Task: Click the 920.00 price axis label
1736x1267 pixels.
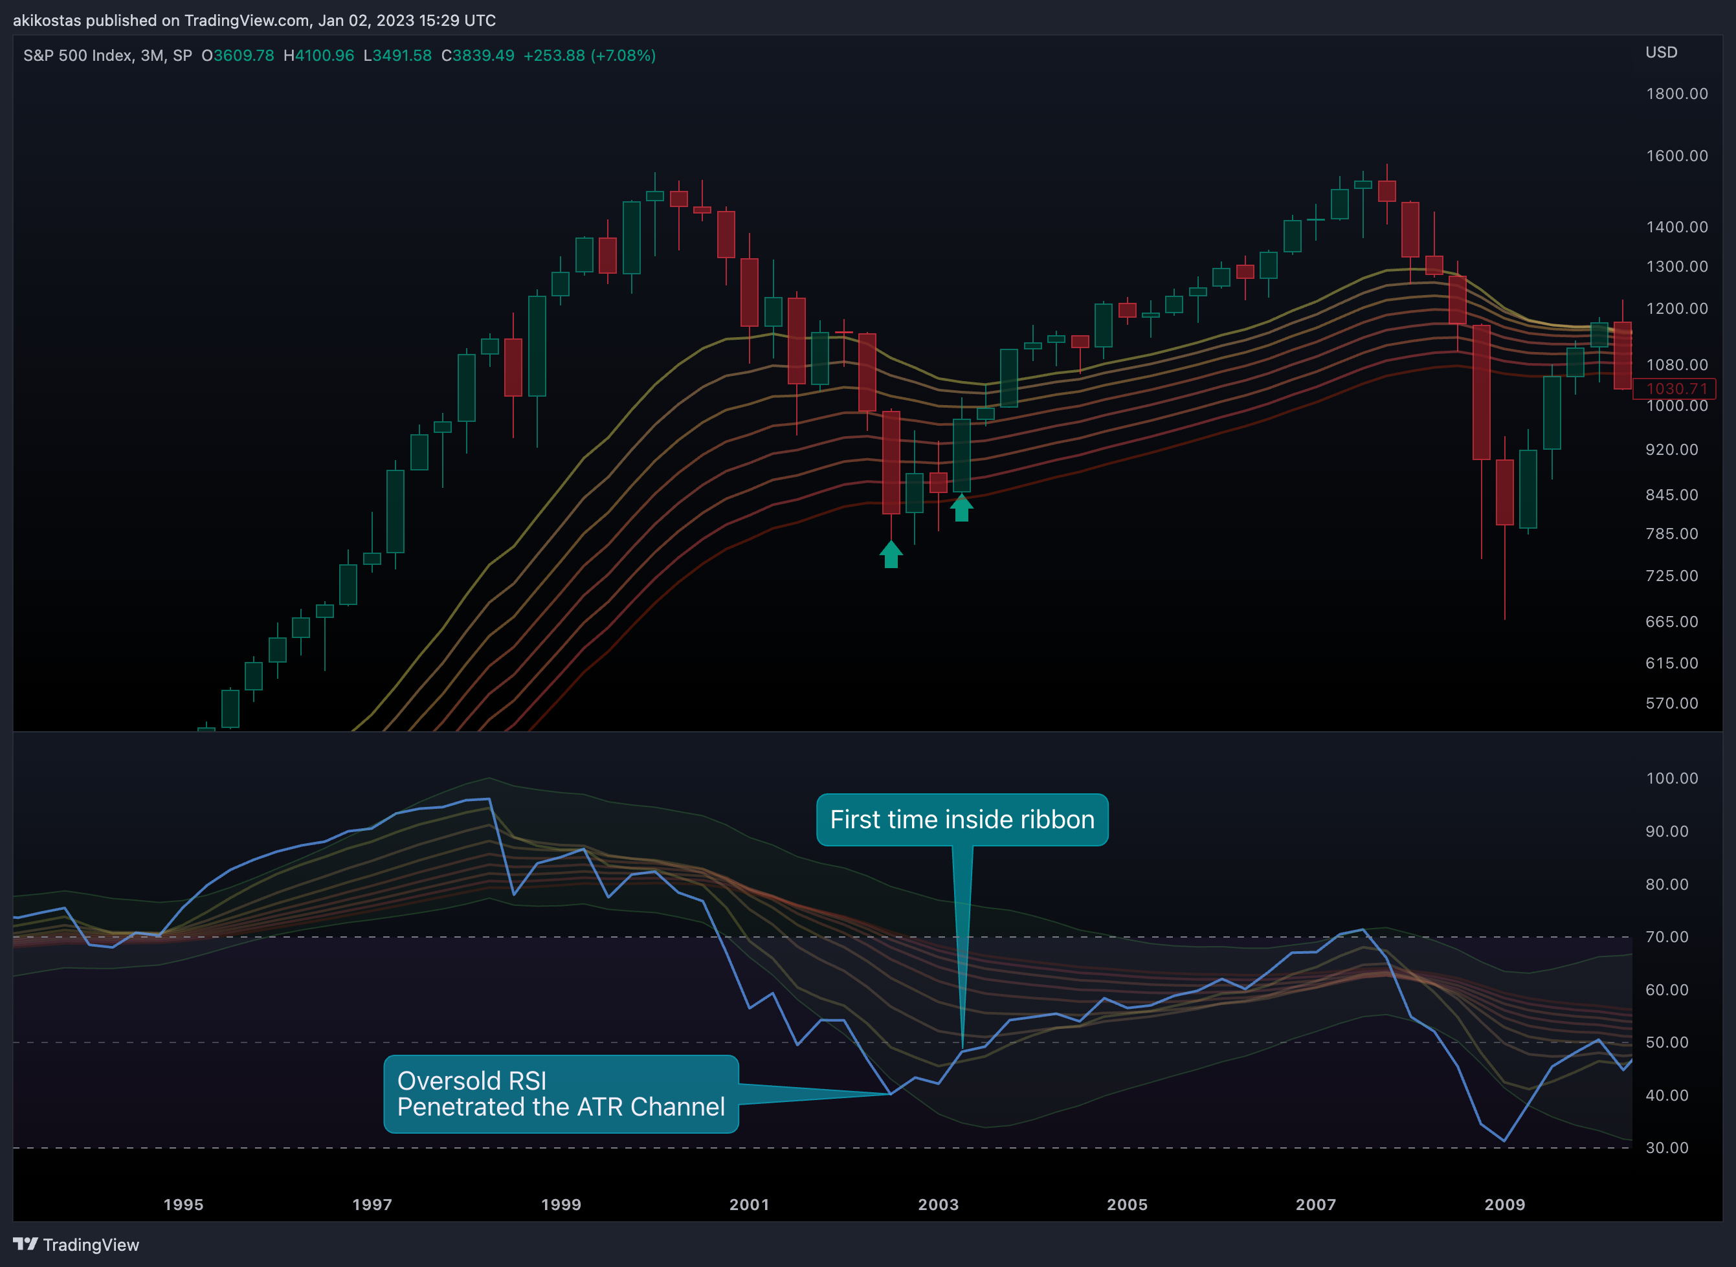Action: pyautogui.click(x=1671, y=450)
